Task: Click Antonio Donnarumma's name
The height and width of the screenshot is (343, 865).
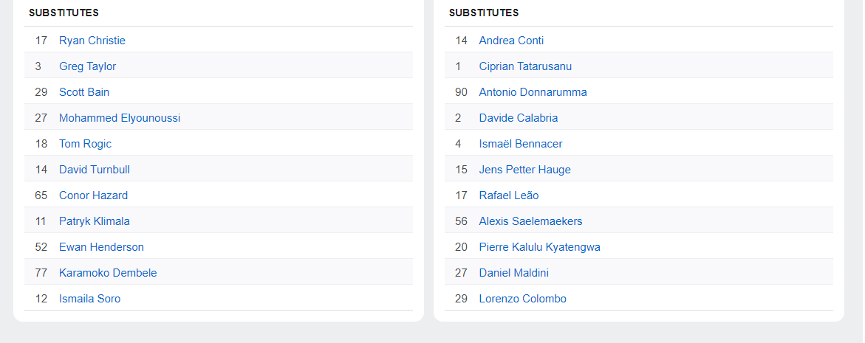Action: (x=533, y=92)
